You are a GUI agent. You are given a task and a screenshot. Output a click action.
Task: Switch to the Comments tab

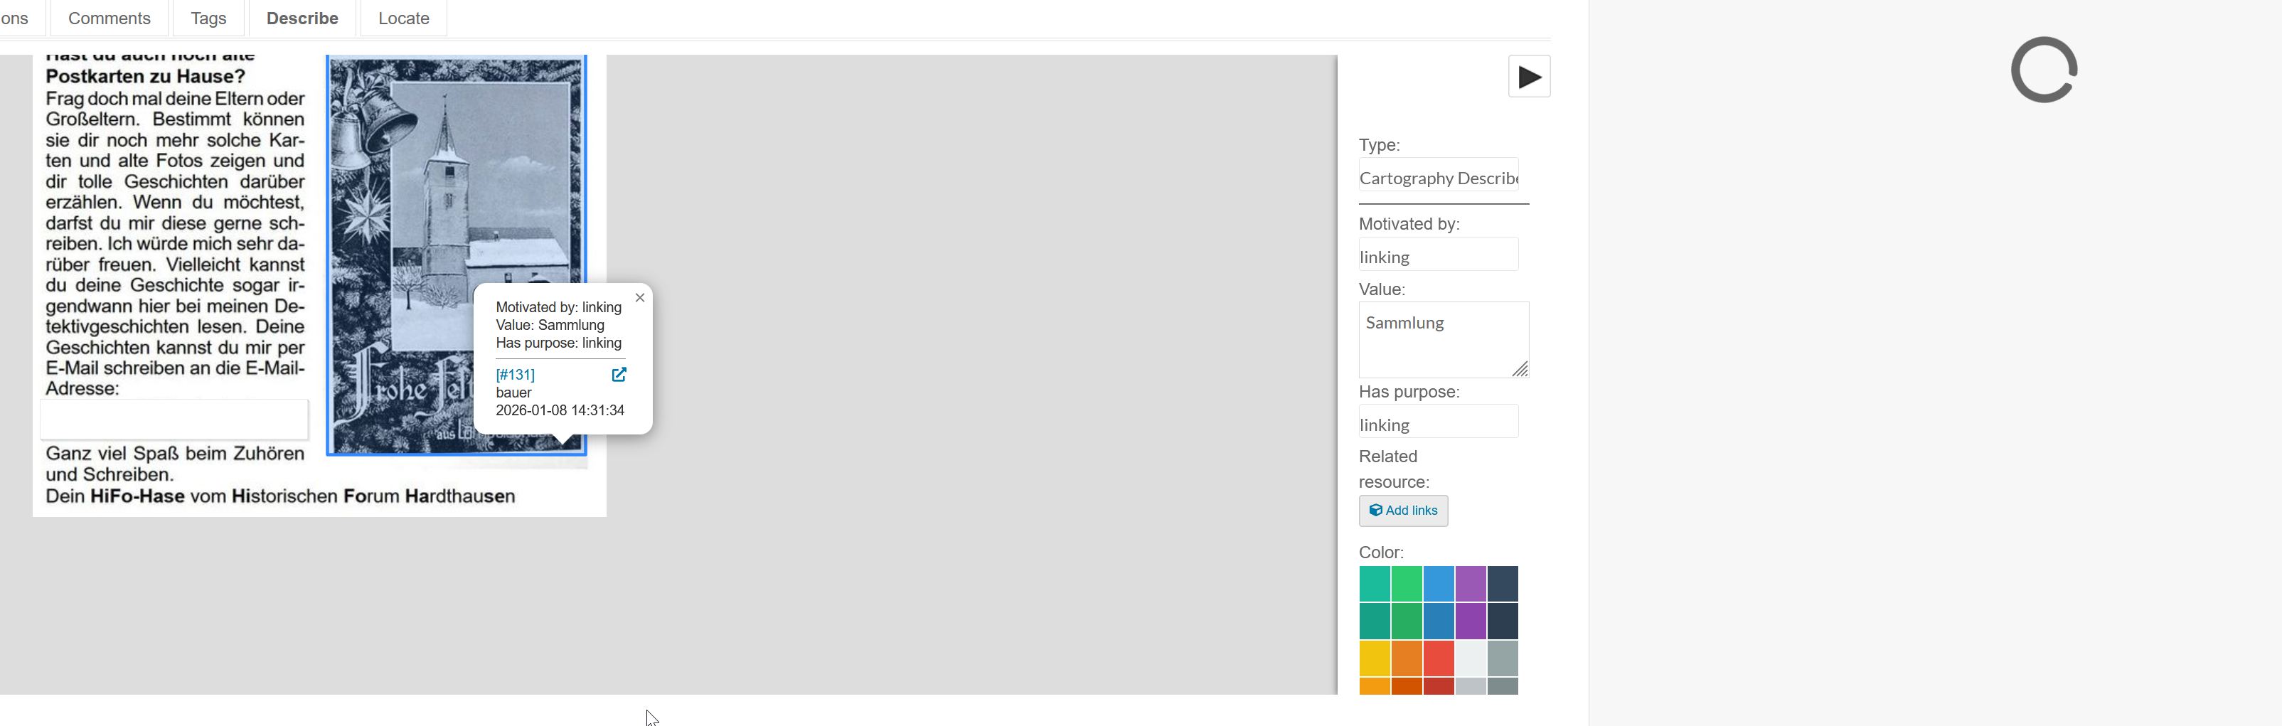(x=109, y=18)
